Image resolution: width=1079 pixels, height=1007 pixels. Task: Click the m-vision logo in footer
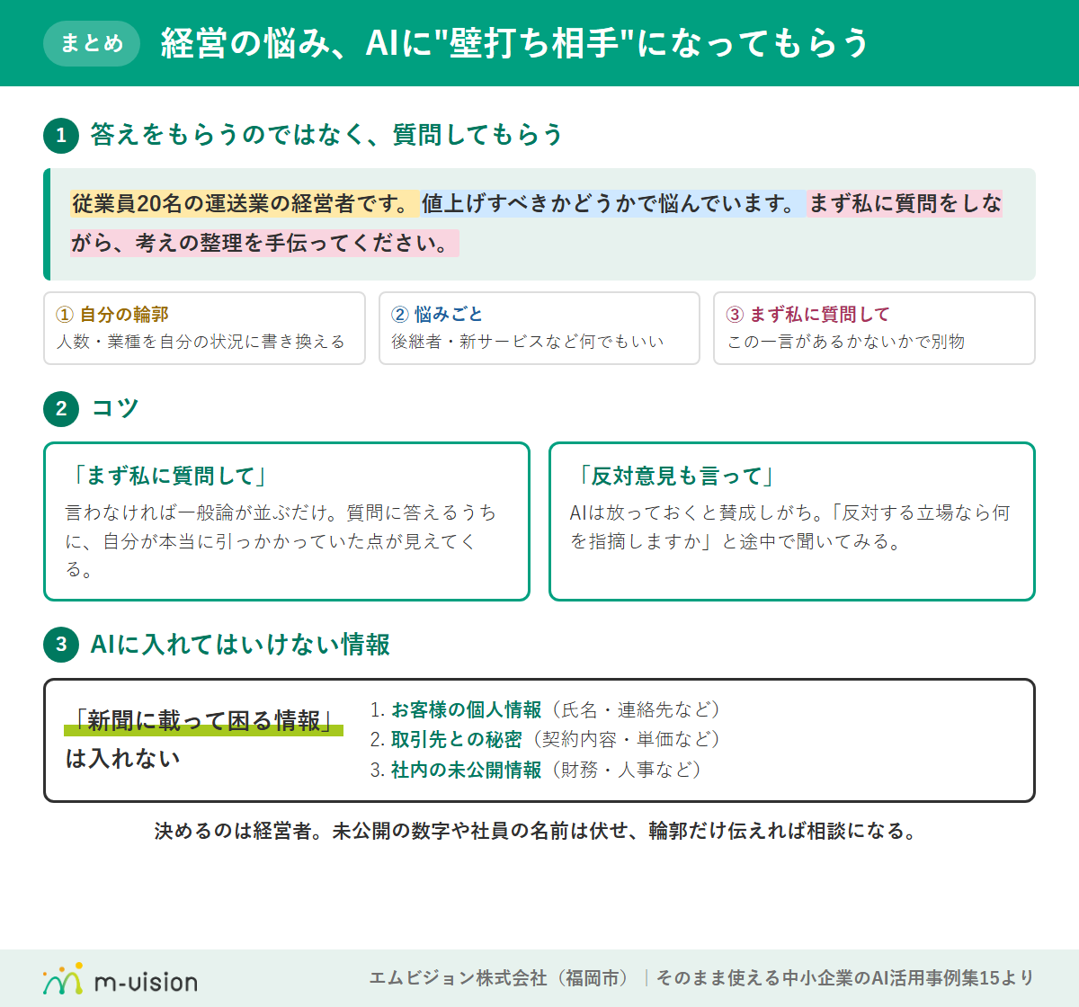coord(120,978)
